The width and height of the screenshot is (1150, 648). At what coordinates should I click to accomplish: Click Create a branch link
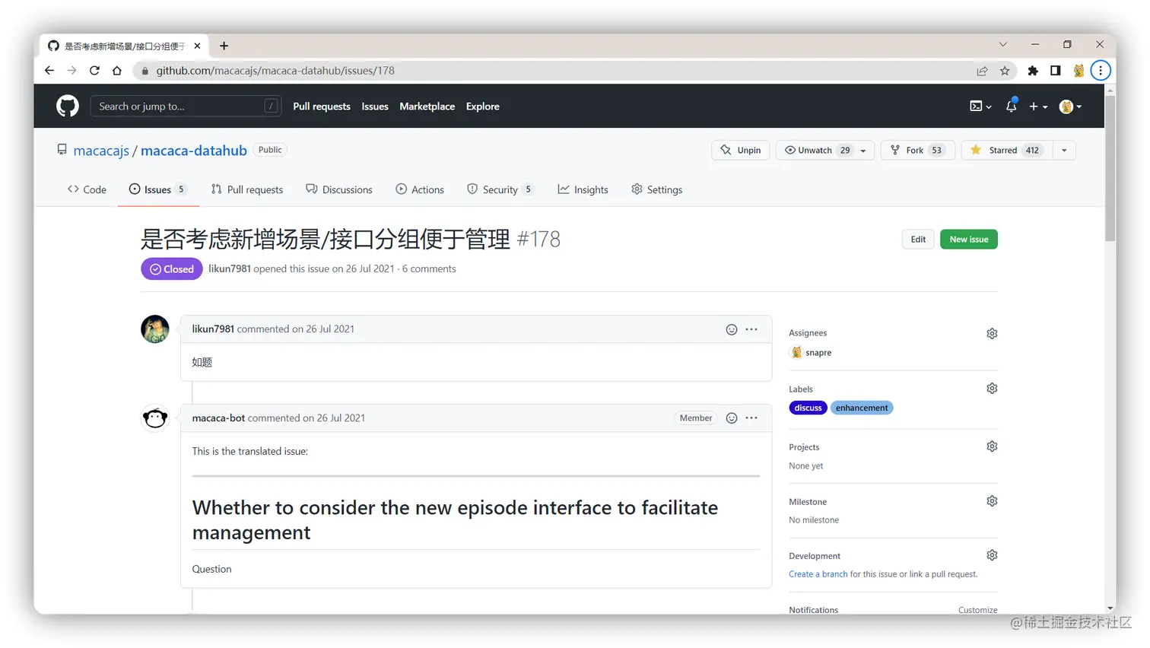818,574
